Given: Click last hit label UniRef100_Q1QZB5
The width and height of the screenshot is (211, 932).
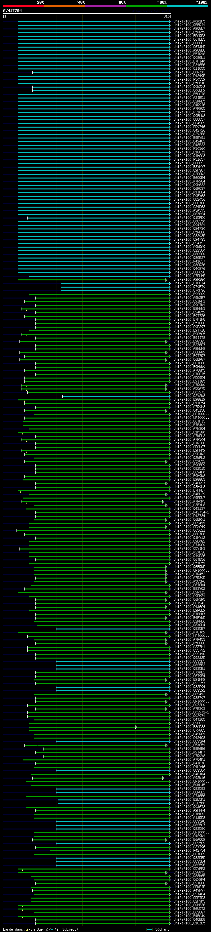Looking at the screenshot, I should [x=189, y=924].
